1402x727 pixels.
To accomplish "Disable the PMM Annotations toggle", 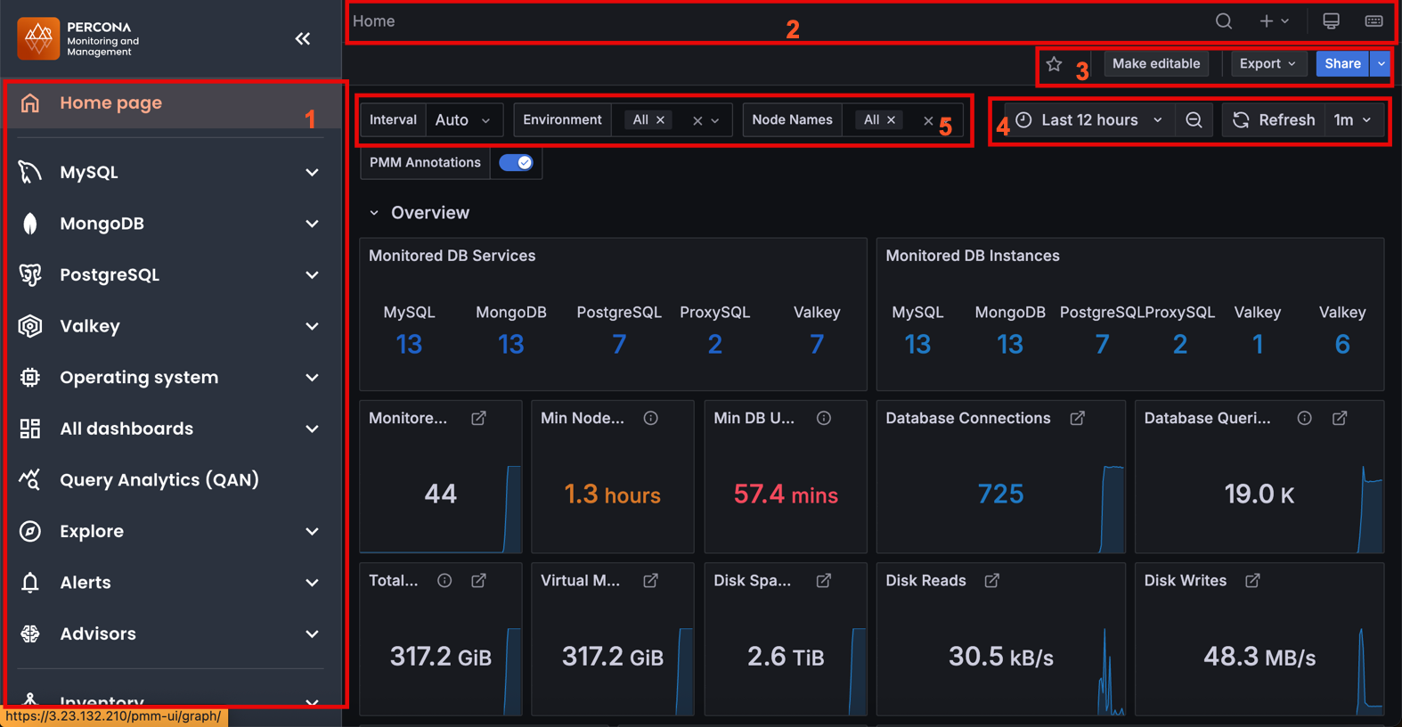I will click(x=516, y=162).
